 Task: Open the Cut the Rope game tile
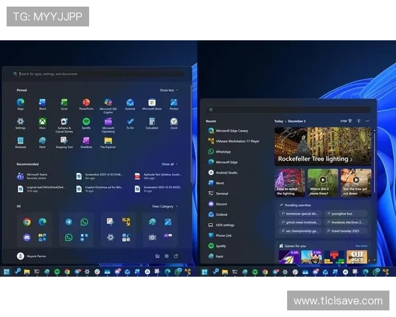pyautogui.click(x=357, y=257)
